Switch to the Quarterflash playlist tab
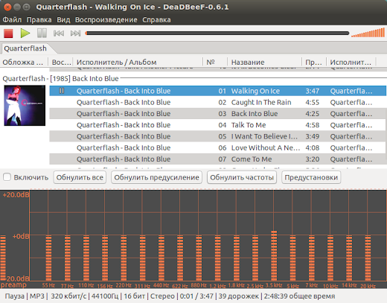Screen dimensions: 387x303 click(25, 48)
